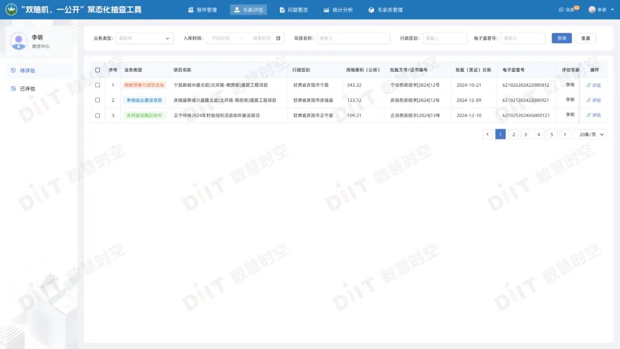
Task: Select page 2 in pagination
Action: 514,134
